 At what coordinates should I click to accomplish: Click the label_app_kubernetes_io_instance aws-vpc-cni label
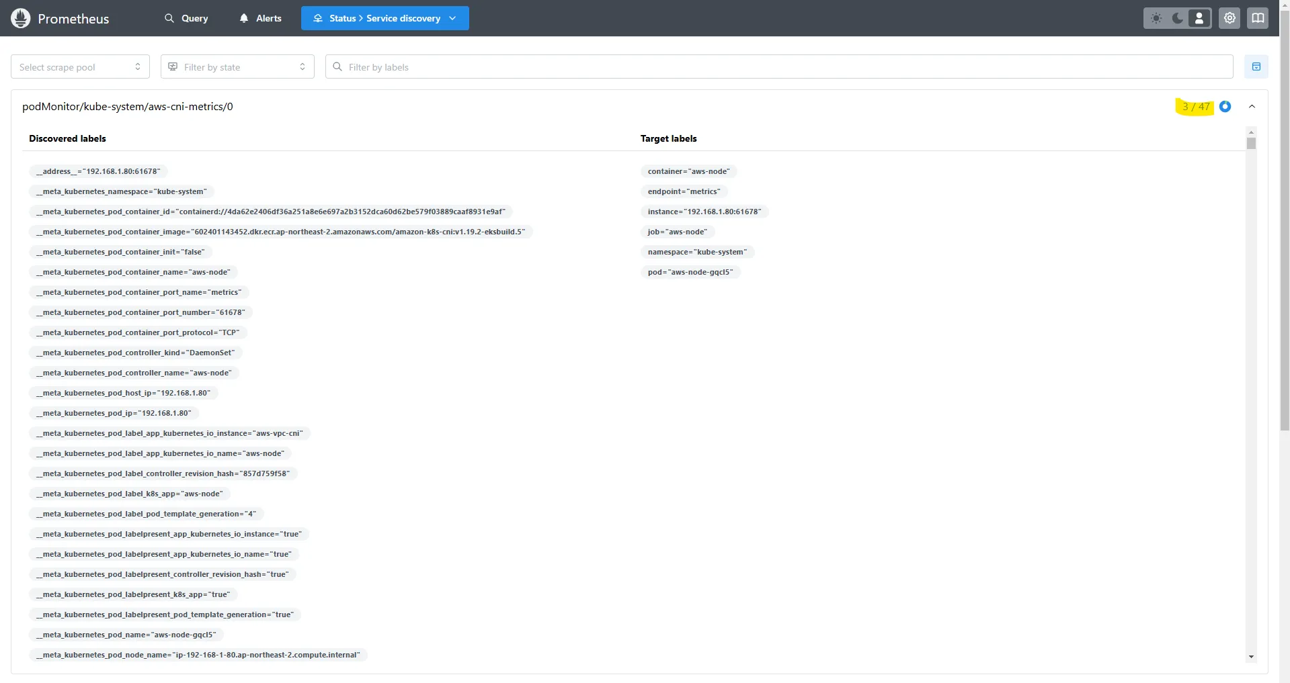[170, 433]
